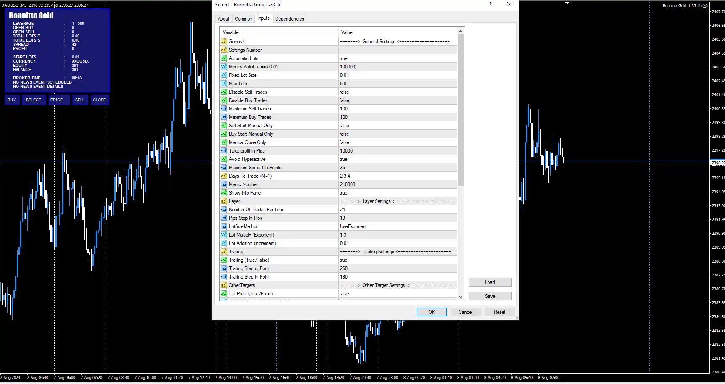The height and width of the screenshot is (384, 725).
Task: Click the icon beside Maximum Spread In Points
Action: pyautogui.click(x=224, y=168)
